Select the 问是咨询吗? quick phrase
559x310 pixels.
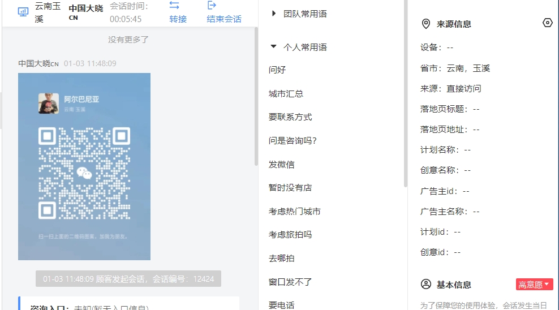(293, 141)
